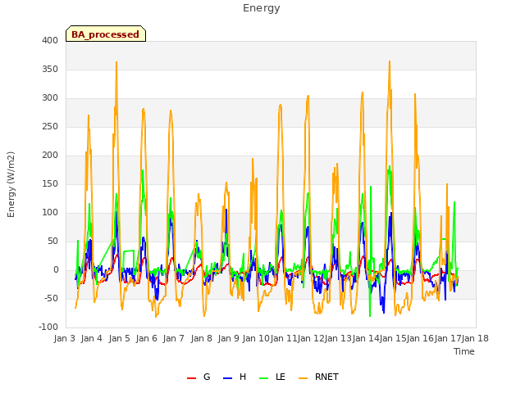Click the Jan 14 x-axis label
Screen dimensions: 525x393
coord(366,338)
